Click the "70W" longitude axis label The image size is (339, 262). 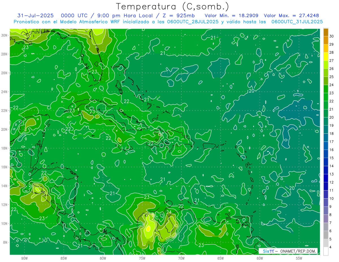coord(181,258)
